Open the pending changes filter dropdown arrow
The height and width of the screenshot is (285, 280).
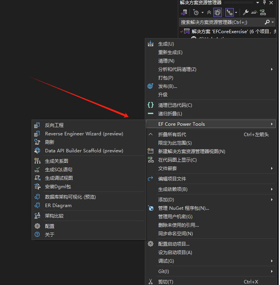tap(203, 13)
